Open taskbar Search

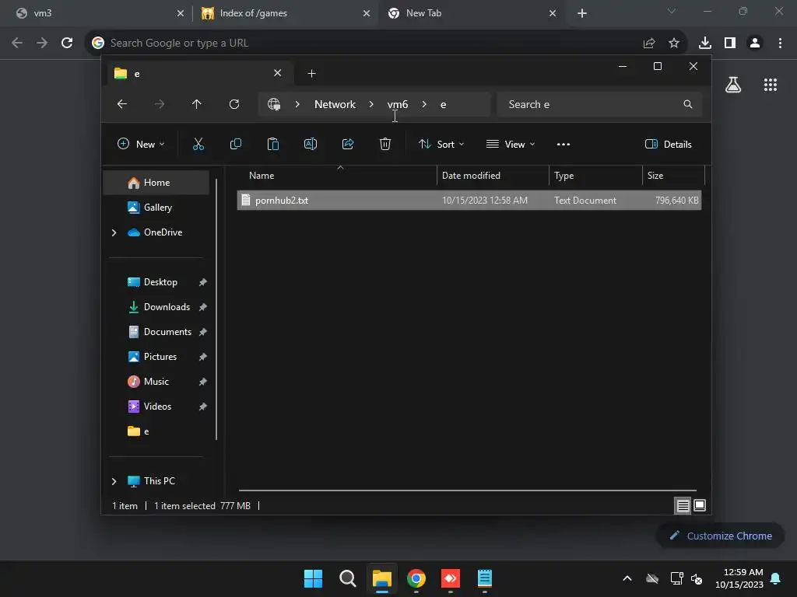pyautogui.click(x=348, y=578)
